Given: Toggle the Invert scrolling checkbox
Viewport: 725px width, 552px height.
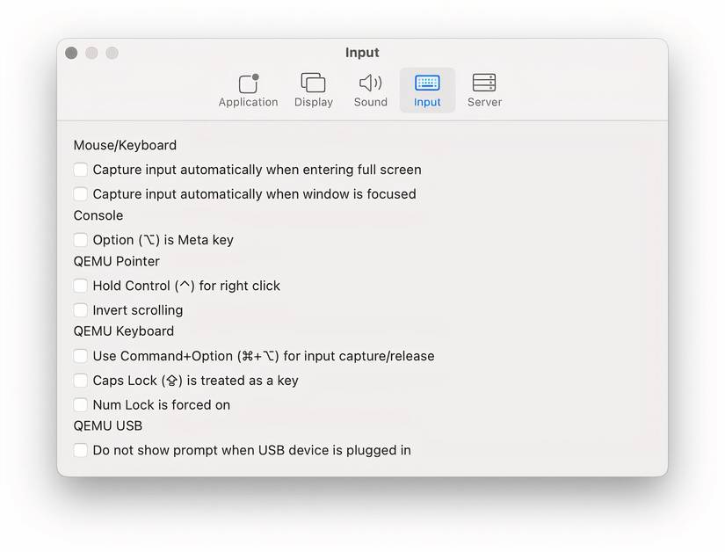Looking at the screenshot, I should [81, 310].
